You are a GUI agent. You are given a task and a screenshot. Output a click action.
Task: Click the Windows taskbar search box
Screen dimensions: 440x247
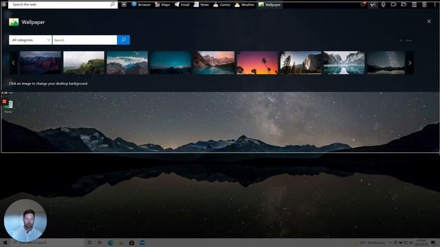point(47,242)
